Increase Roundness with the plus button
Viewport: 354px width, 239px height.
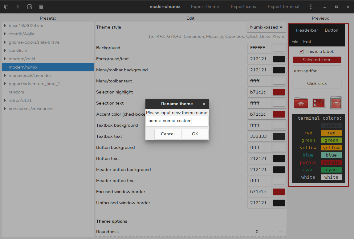tap(281, 232)
